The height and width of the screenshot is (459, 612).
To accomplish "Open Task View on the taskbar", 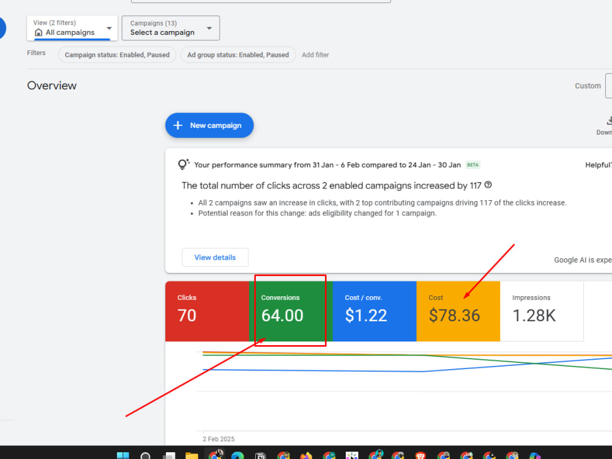I will 169,455.
